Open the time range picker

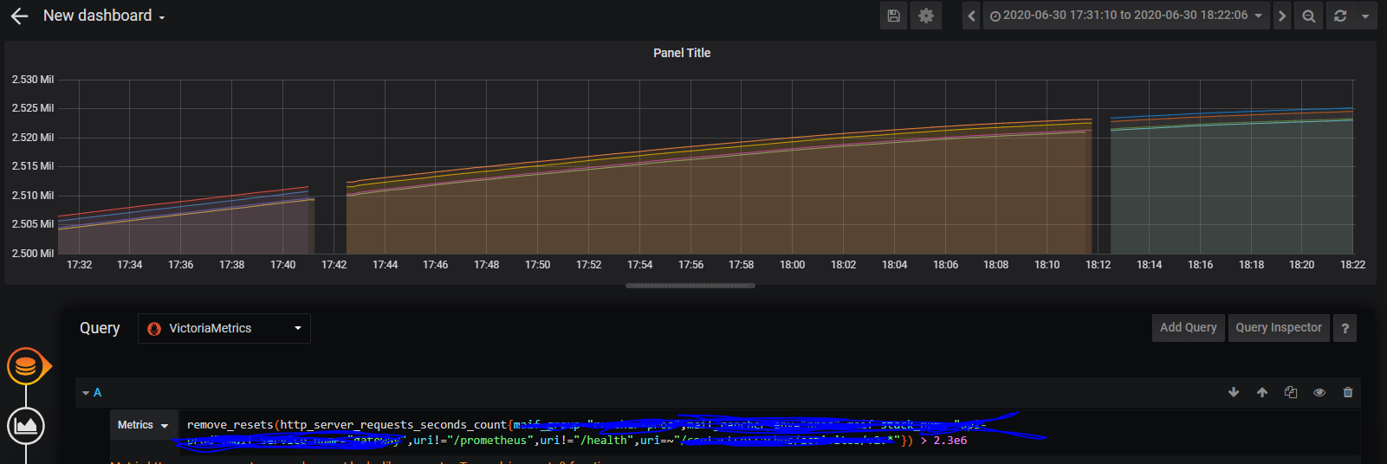(1126, 16)
